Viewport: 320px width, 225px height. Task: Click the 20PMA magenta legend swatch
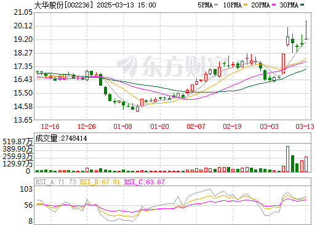(274, 5)
